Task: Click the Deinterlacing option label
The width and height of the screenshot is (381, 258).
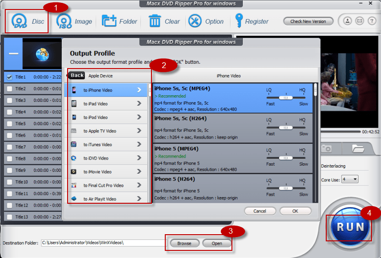Action: coord(333,166)
